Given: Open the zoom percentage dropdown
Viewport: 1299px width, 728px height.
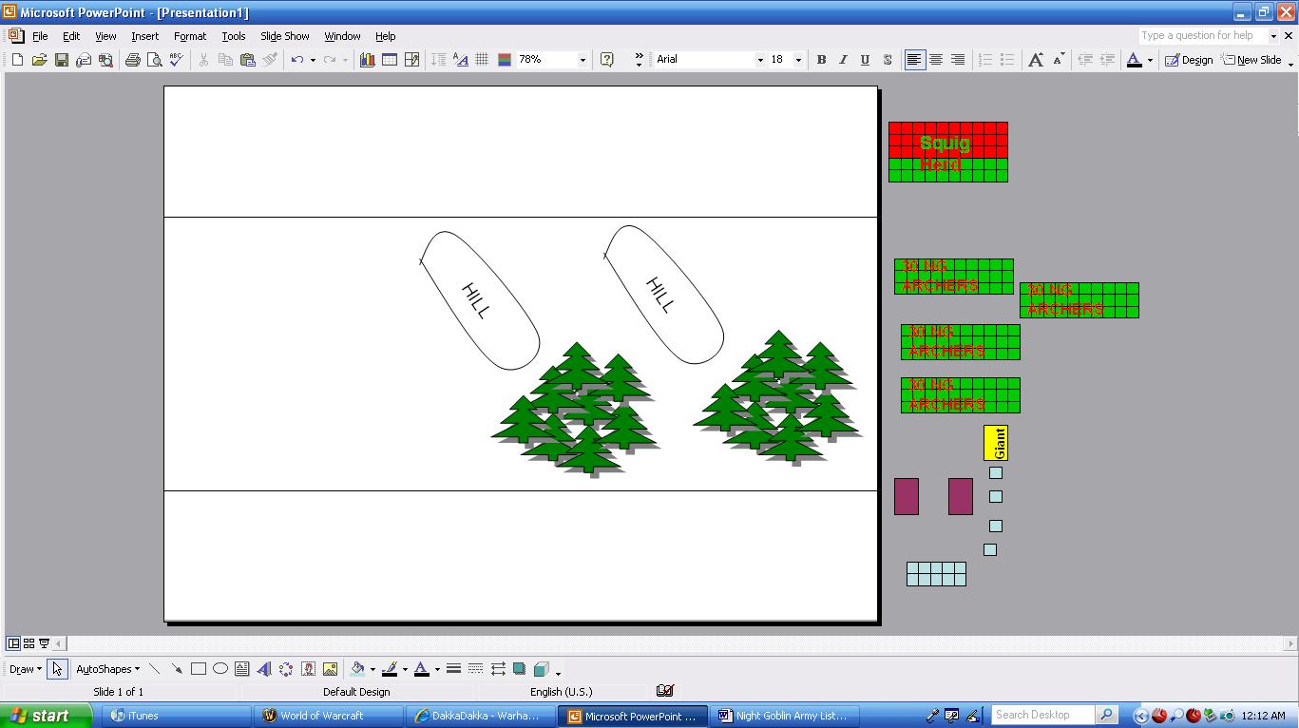Looking at the screenshot, I should click(583, 60).
